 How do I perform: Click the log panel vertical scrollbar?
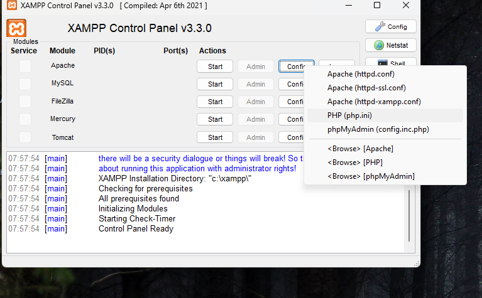click(409, 215)
